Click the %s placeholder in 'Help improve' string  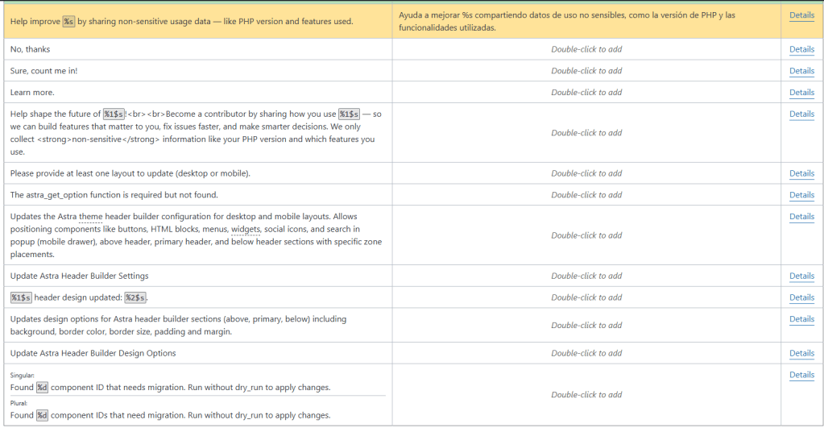68,21
